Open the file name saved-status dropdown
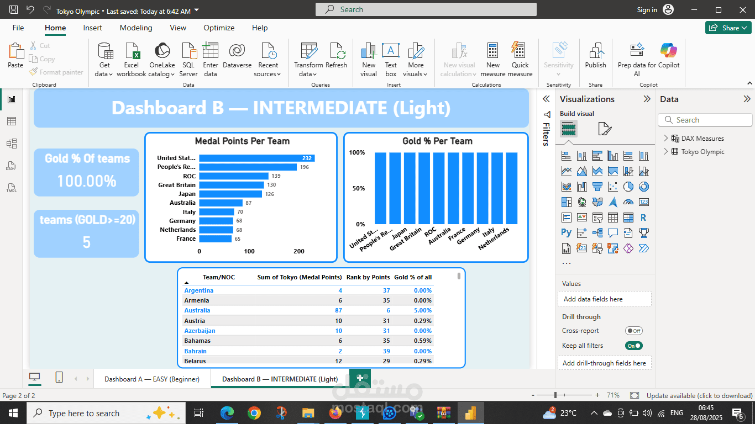Image resolution: width=755 pixels, height=424 pixels. [x=197, y=10]
